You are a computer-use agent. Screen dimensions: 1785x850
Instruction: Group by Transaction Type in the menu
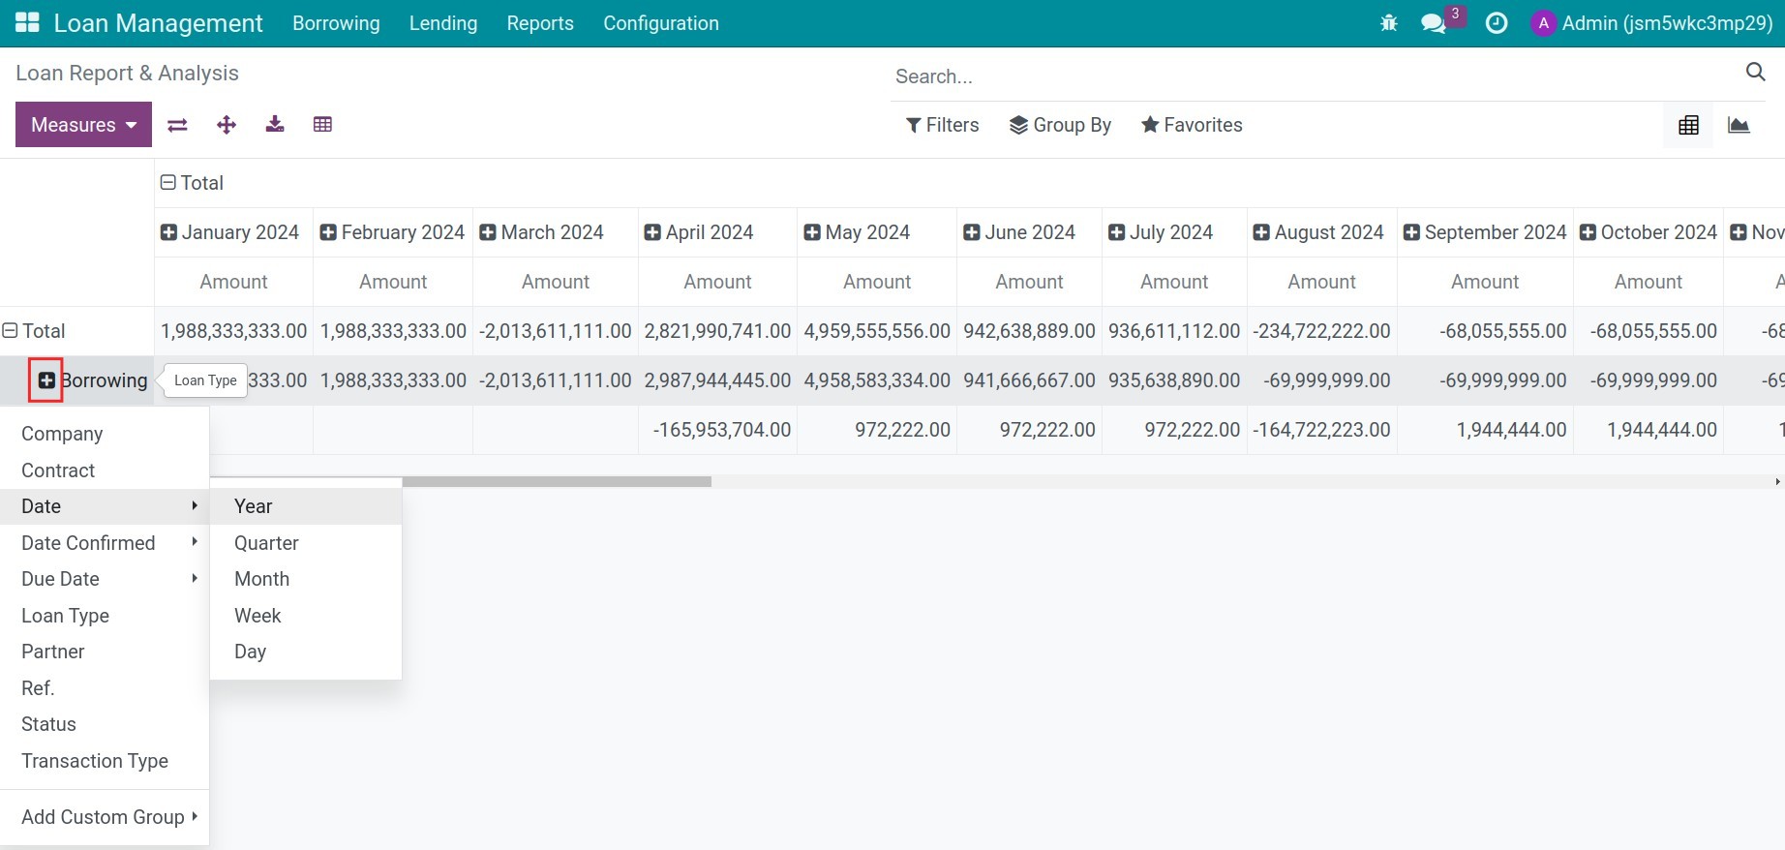click(105, 761)
